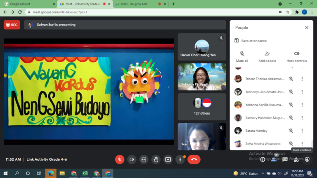Click Mute all in People panel
317x178 pixels.
click(242, 56)
